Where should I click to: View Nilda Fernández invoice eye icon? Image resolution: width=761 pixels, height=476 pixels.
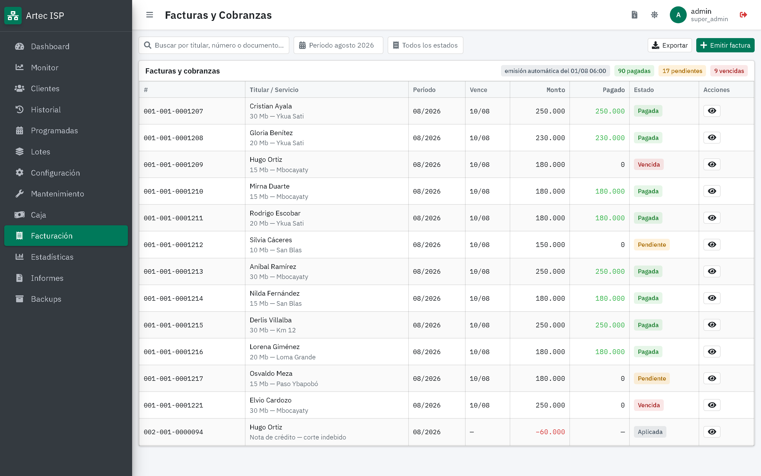click(x=712, y=298)
